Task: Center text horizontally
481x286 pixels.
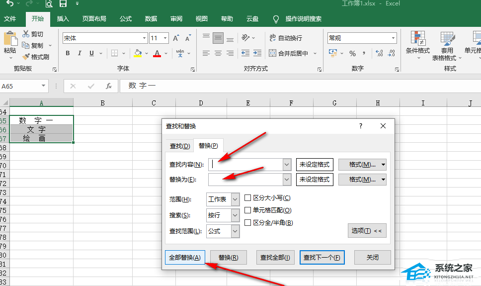Action: (x=218, y=53)
